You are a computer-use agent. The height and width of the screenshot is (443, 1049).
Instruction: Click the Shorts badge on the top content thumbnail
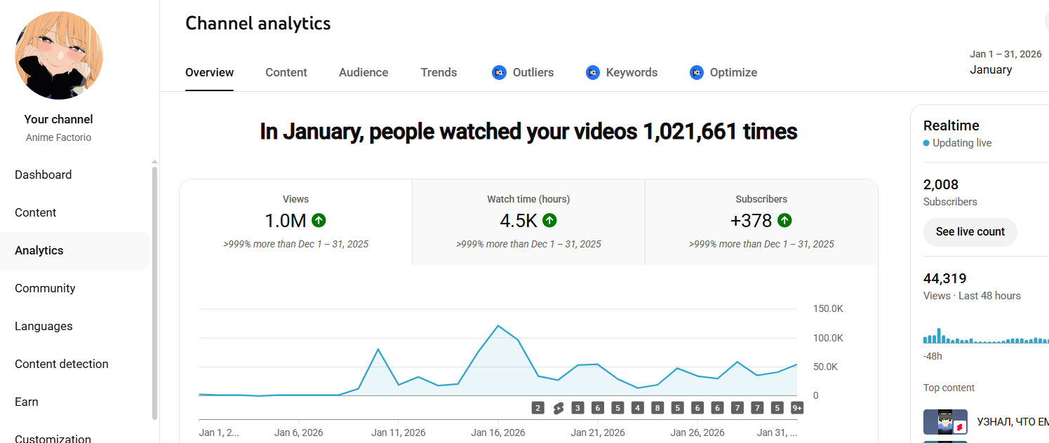[961, 425]
